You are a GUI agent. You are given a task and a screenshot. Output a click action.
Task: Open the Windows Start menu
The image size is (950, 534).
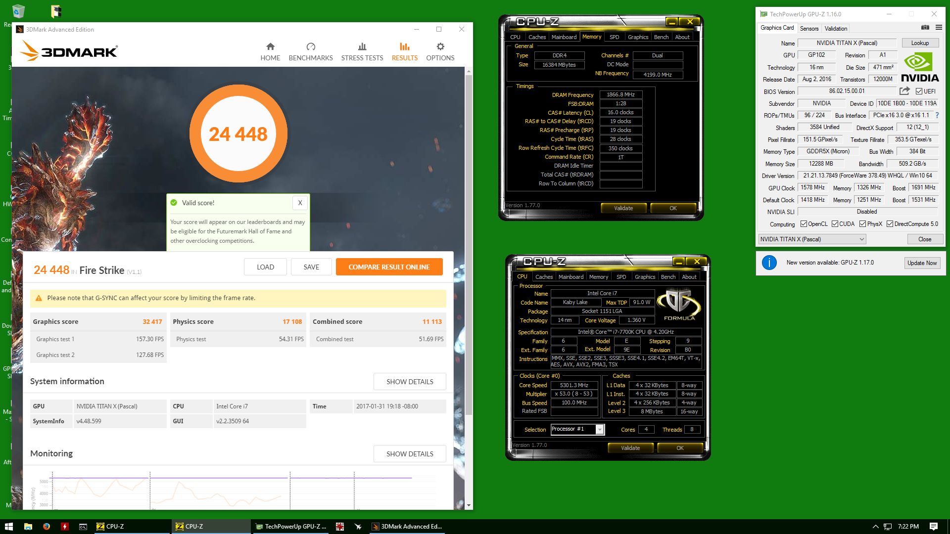(x=8, y=527)
